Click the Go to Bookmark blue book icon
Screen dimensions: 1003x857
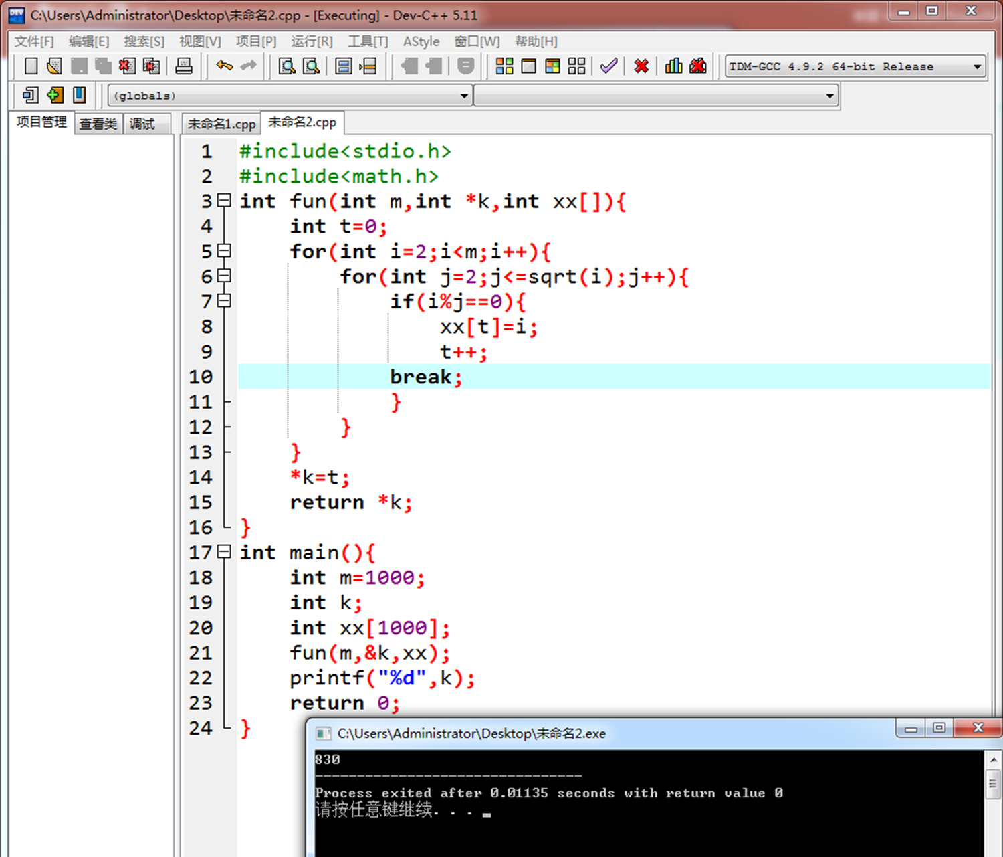click(79, 95)
